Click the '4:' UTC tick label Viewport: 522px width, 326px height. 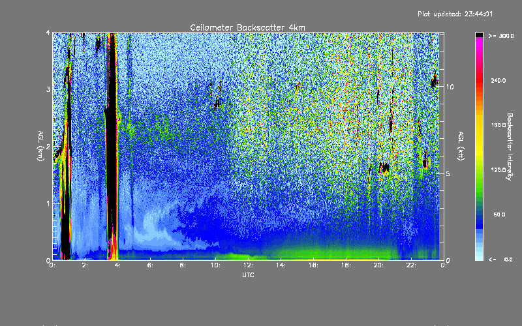click(x=117, y=265)
